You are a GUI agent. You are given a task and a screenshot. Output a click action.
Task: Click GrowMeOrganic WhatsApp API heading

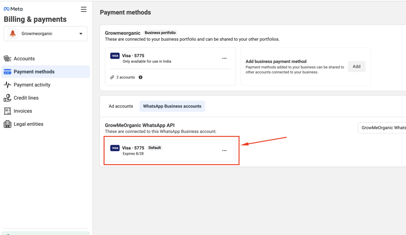140,125
